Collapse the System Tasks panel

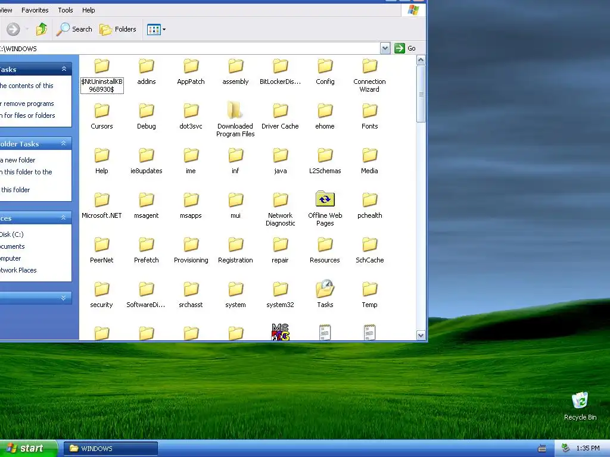(x=64, y=69)
